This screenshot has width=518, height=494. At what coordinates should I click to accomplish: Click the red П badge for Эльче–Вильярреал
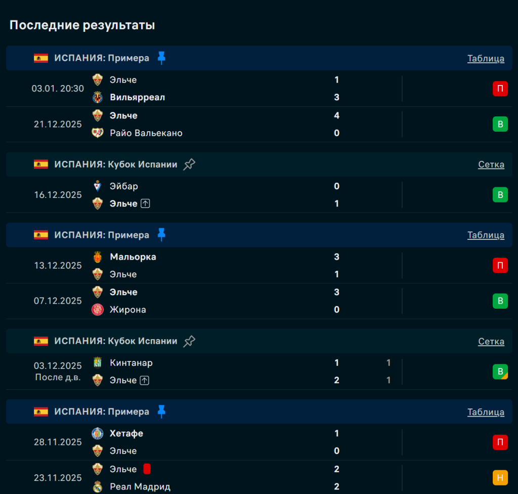[x=500, y=89]
